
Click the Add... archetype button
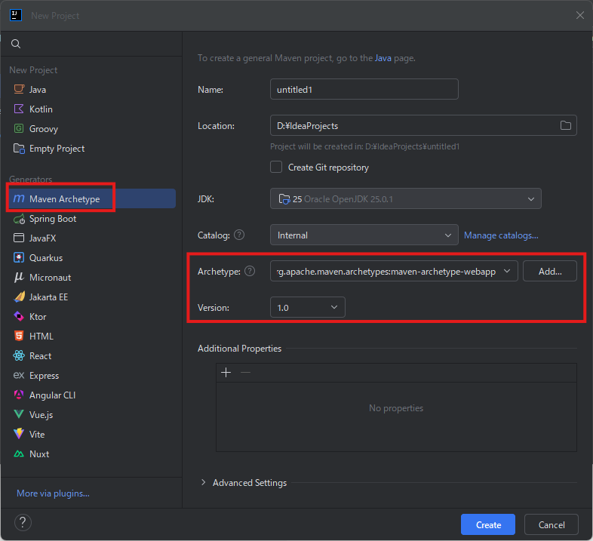point(550,272)
